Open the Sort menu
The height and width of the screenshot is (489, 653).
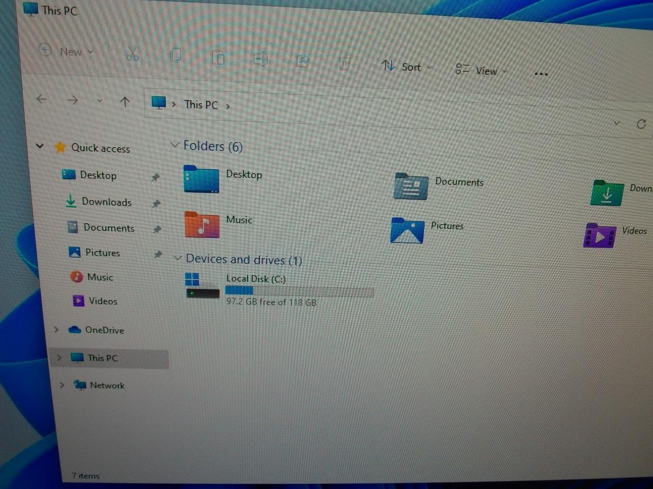click(407, 67)
